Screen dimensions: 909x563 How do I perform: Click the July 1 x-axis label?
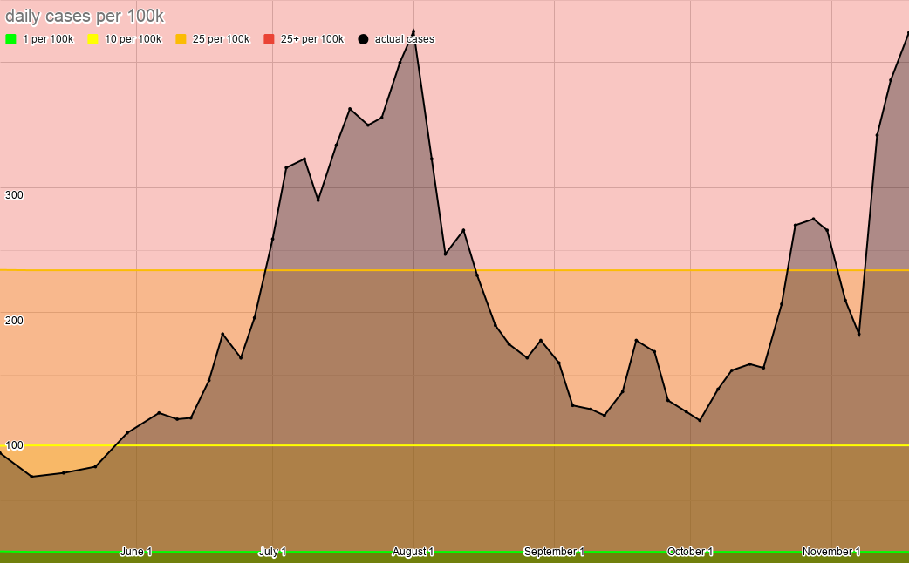pos(272,552)
